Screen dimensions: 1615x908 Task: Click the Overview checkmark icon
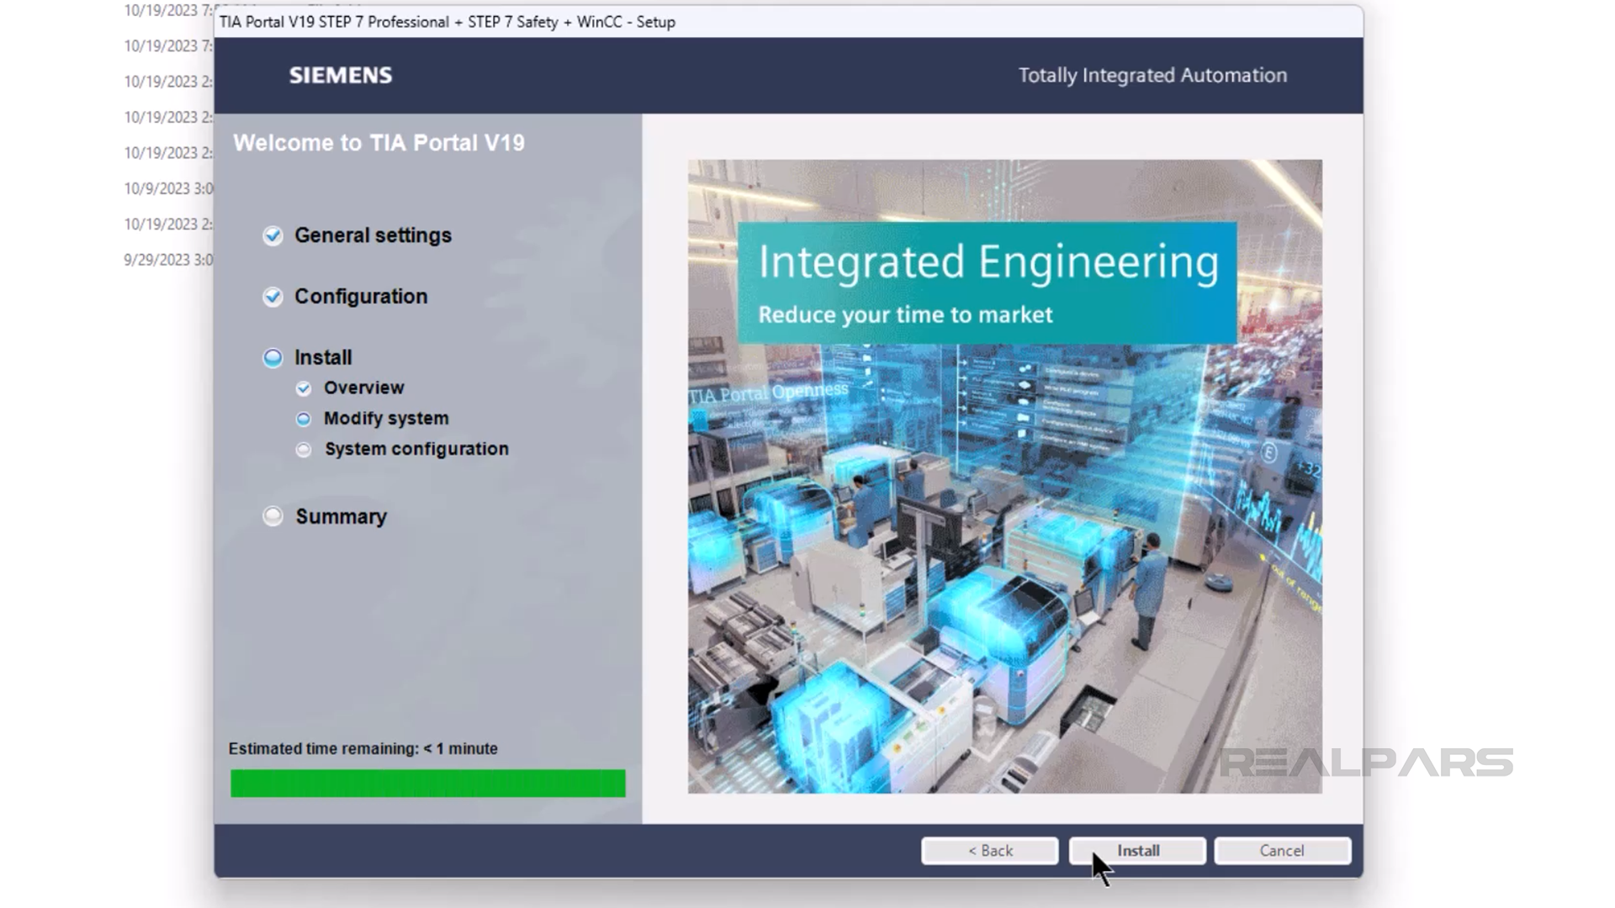(x=304, y=388)
